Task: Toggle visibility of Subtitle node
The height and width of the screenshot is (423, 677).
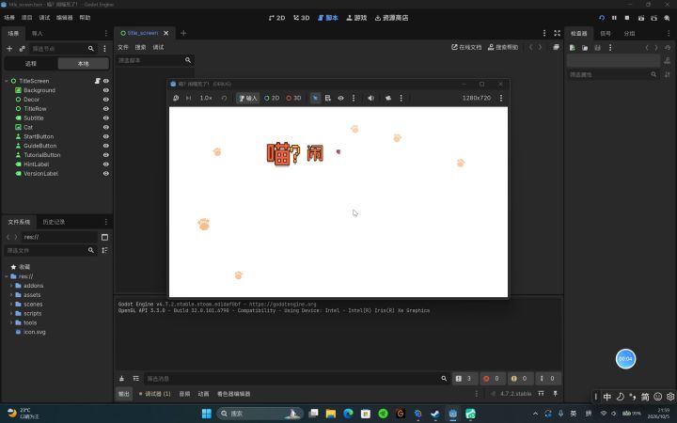Action: click(105, 117)
